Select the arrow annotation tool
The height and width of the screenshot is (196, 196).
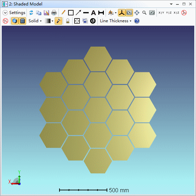click(x=78, y=13)
